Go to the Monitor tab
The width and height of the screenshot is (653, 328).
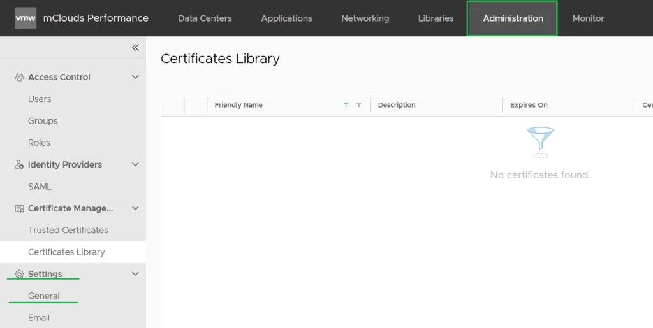pyautogui.click(x=588, y=18)
